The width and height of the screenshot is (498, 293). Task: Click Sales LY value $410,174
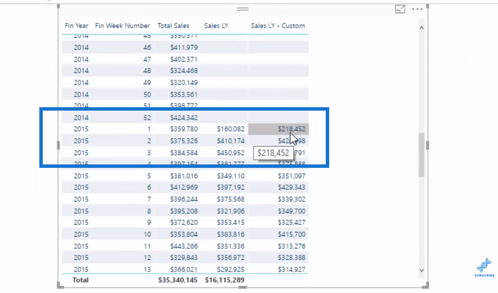tap(231, 141)
